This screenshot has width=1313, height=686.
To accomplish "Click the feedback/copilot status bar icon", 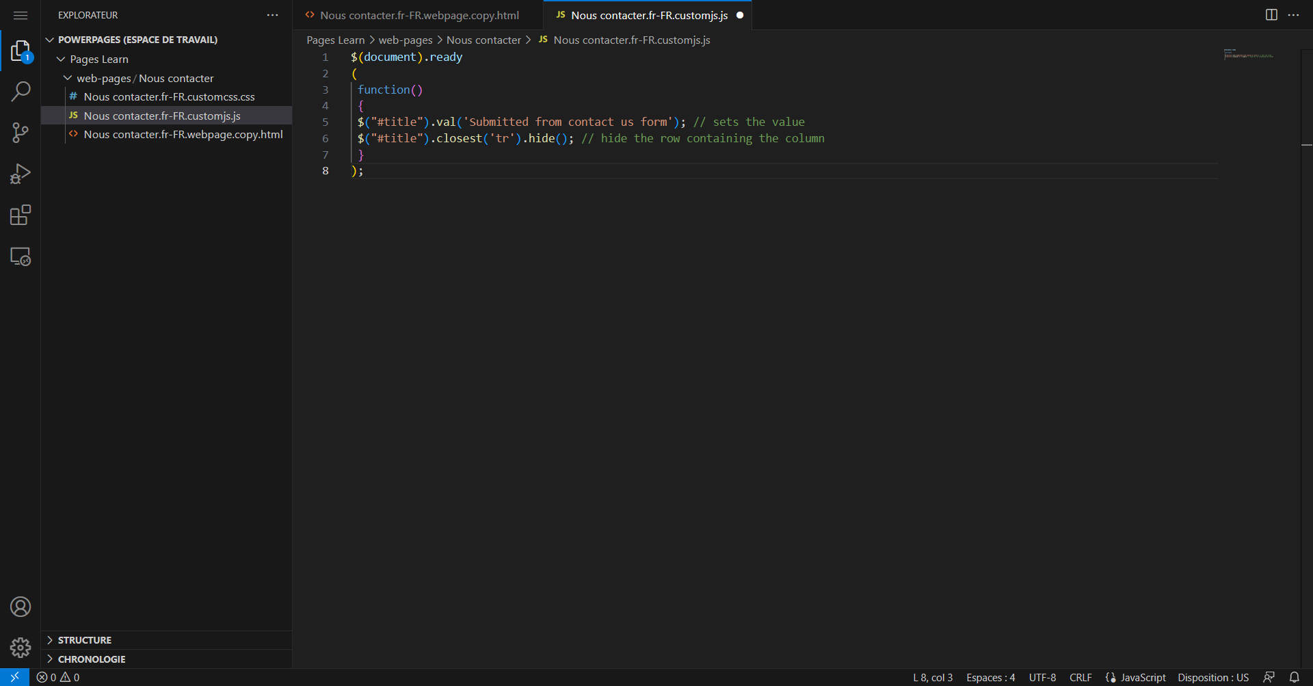I will pyautogui.click(x=1269, y=677).
